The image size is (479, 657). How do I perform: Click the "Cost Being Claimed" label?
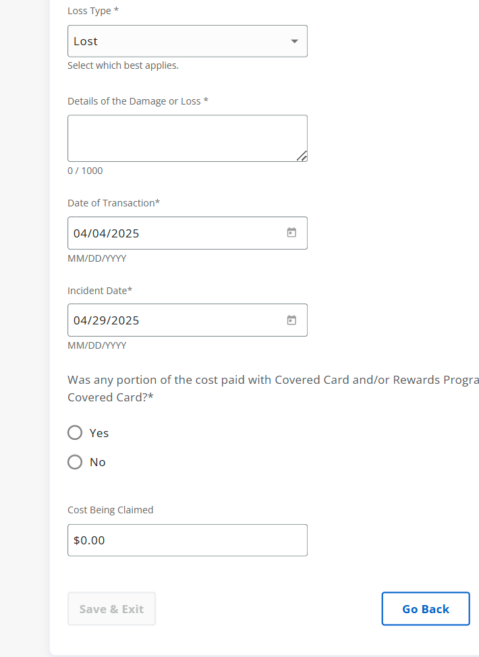click(x=111, y=510)
